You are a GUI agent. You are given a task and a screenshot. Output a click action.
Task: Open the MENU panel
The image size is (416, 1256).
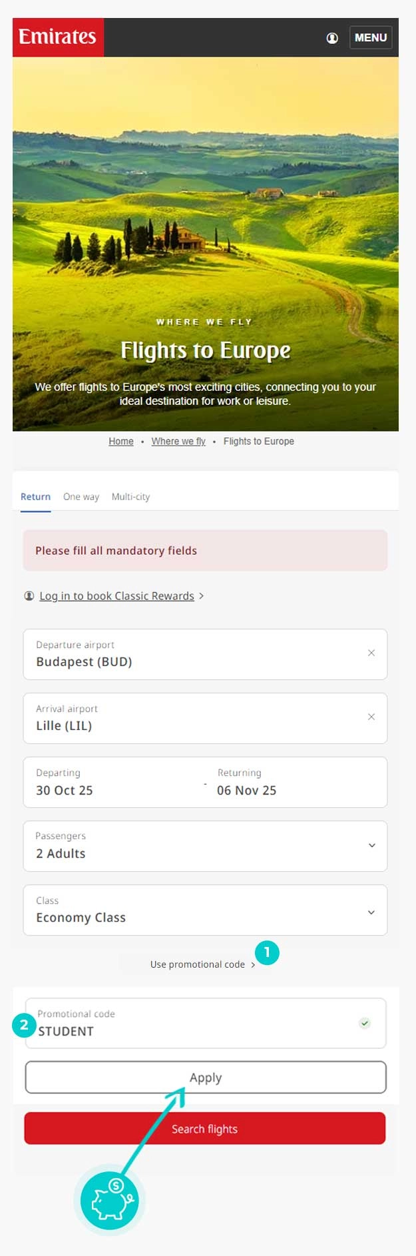pyautogui.click(x=370, y=37)
